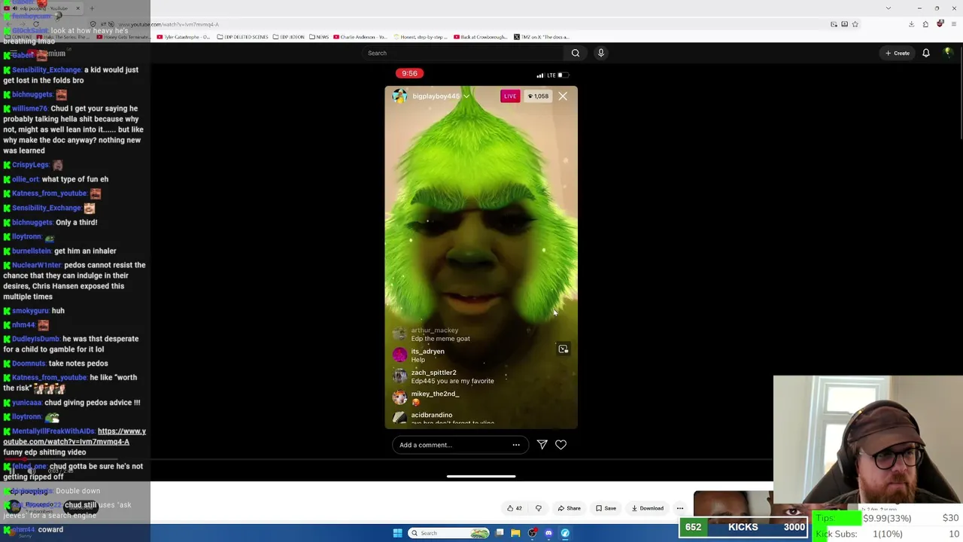Open the TMZ on X bookmark
The width and height of the screenshot is (963, 542).
[x=542, y=37]
